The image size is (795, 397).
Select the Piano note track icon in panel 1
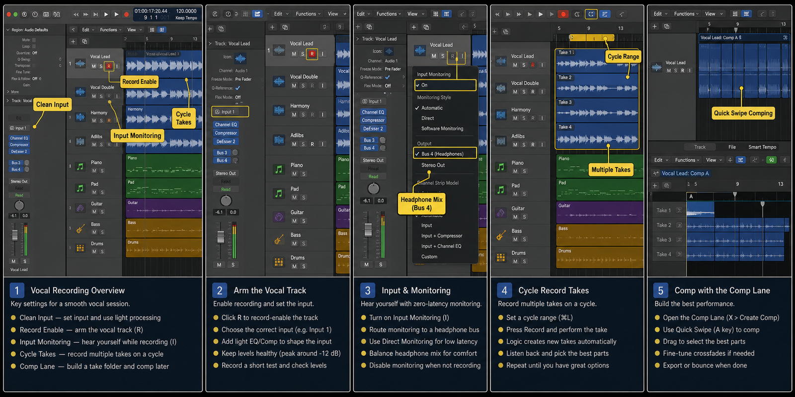[80, 167]
